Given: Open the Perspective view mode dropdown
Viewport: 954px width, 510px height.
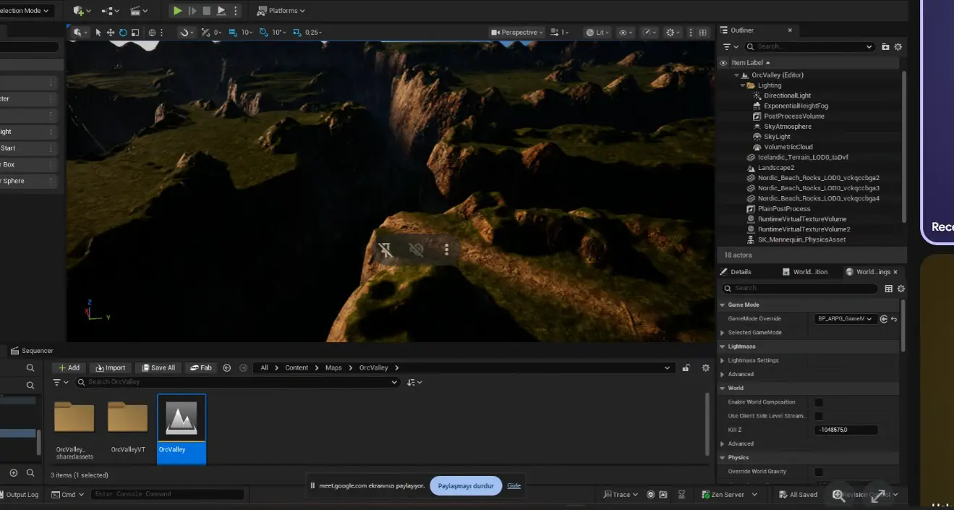Looking at the screenshot, I should pyautogui.click(x=516, y=33).
